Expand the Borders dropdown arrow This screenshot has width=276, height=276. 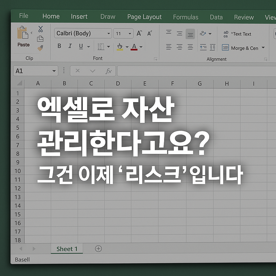click(x=108, y=47)
